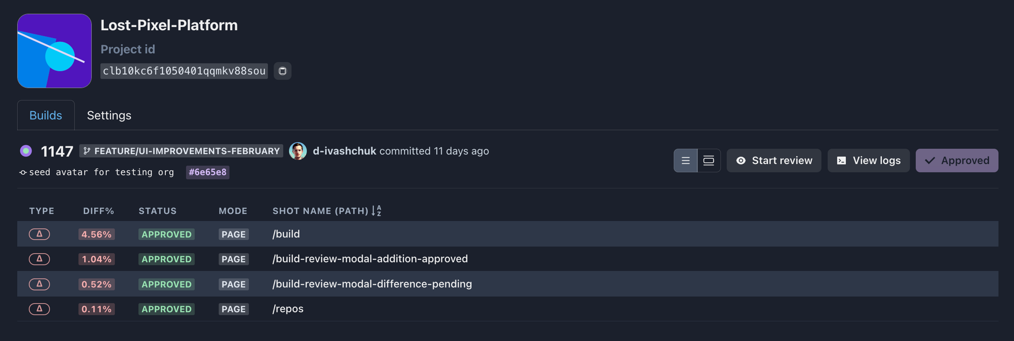Click the commit icon beside seed avatar message
Screen dimensions: 1014x341
tap(23, 172)
